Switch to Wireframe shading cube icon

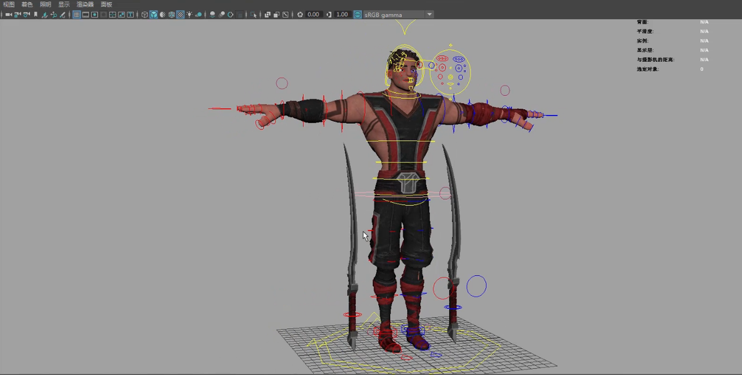pos(144,14)
